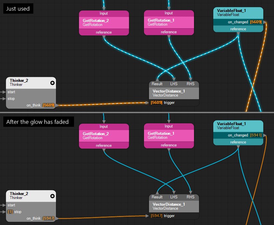Click the start input of Thinker_2 in the 'Just used' view
Screen dimensions: 274x225
11,92
